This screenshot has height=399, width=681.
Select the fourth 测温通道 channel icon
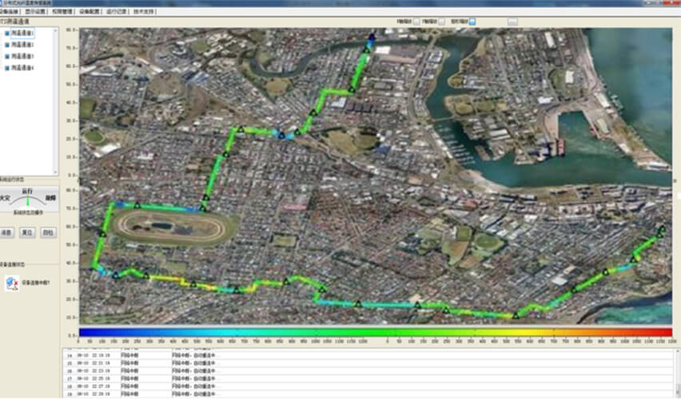pos(7,68)
